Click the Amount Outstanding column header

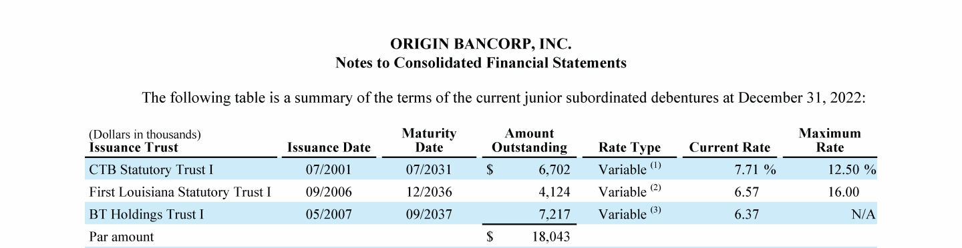click(x=530, y=141)
